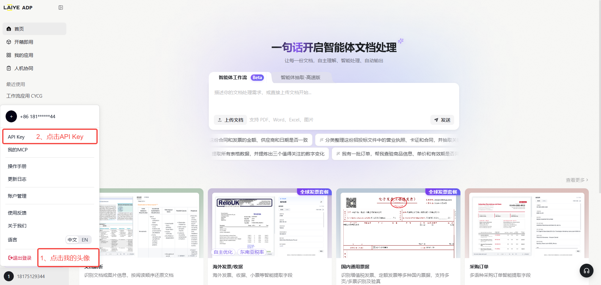
Task: Open 关于我们 menu entry
Action: (x=50, y=226)
